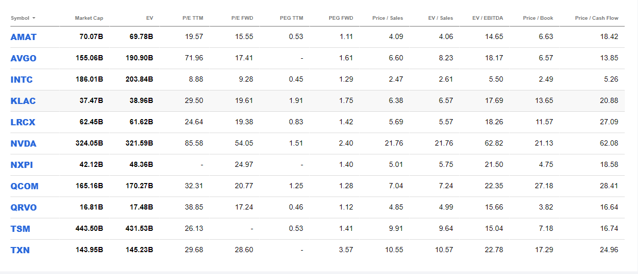
Task: Open the INTC ticker link
Action: (x=21, y=80)
